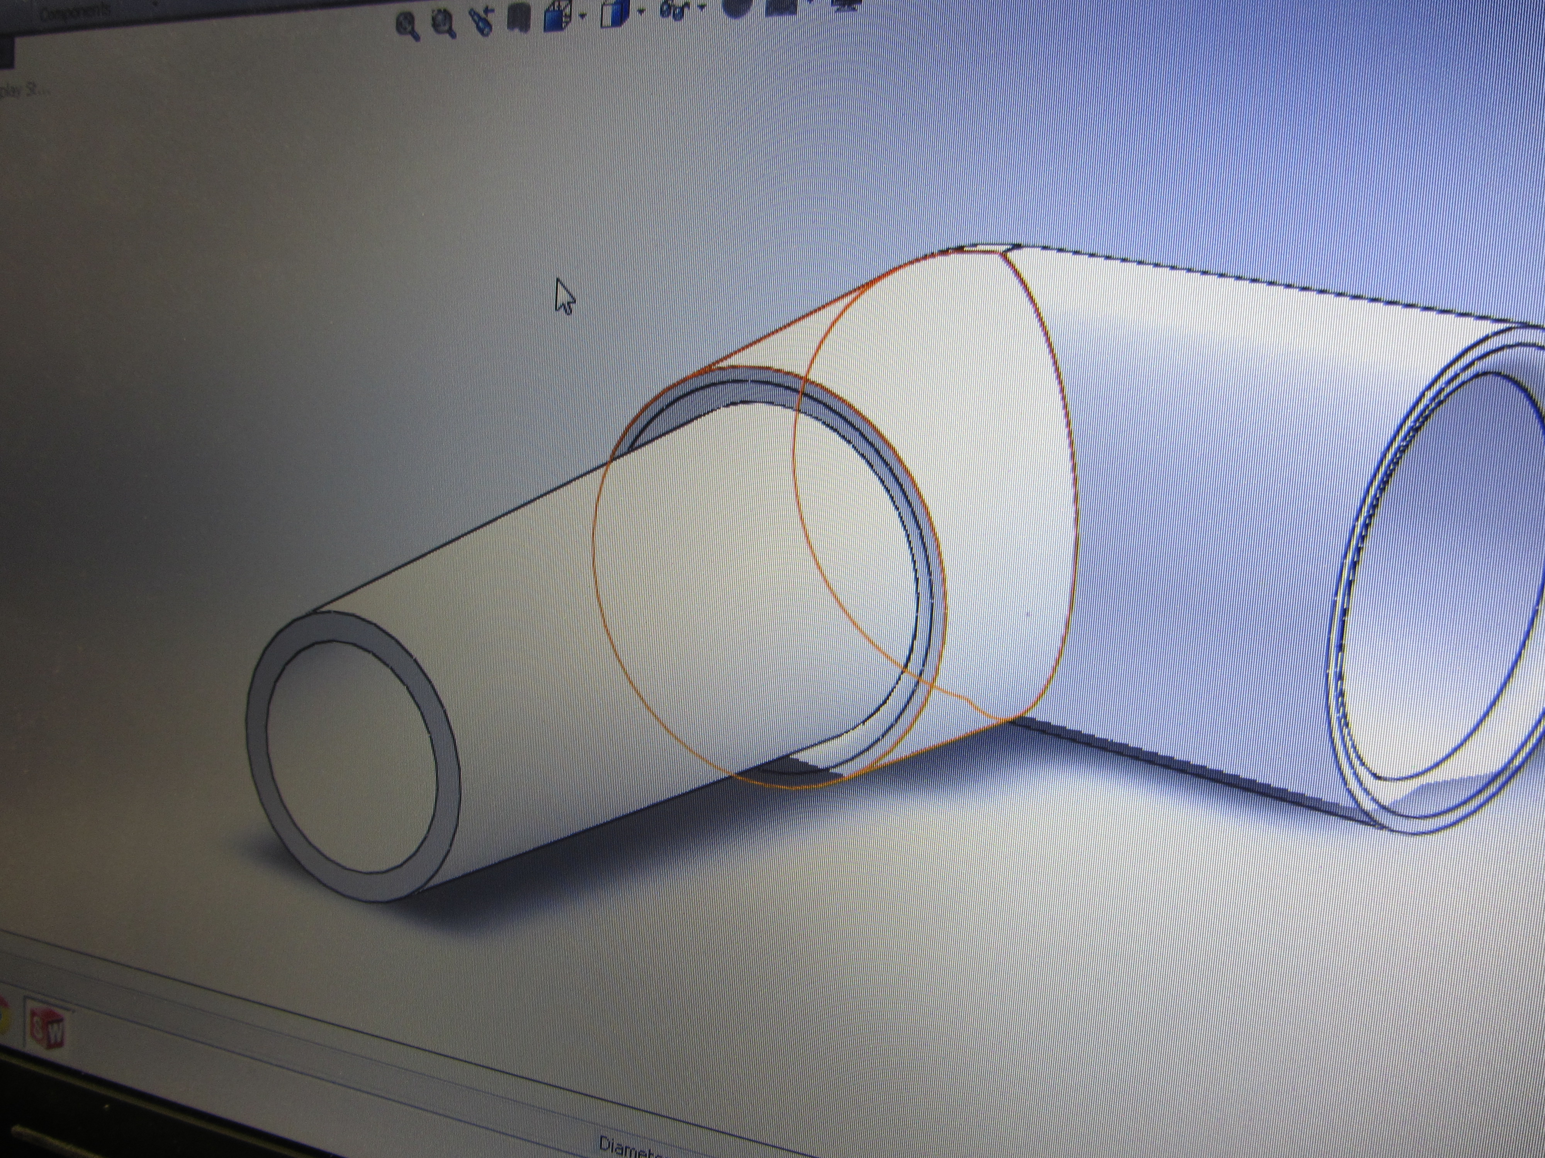Click the Hide/Show Items glasses icon
Image resolution: width=1545 pixels, height=1158 pixels.
click(675, 10)
